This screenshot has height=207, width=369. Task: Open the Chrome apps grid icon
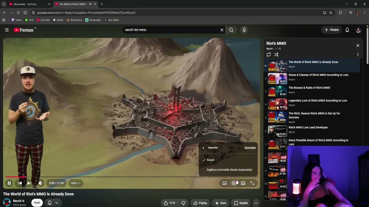(4, 20)
